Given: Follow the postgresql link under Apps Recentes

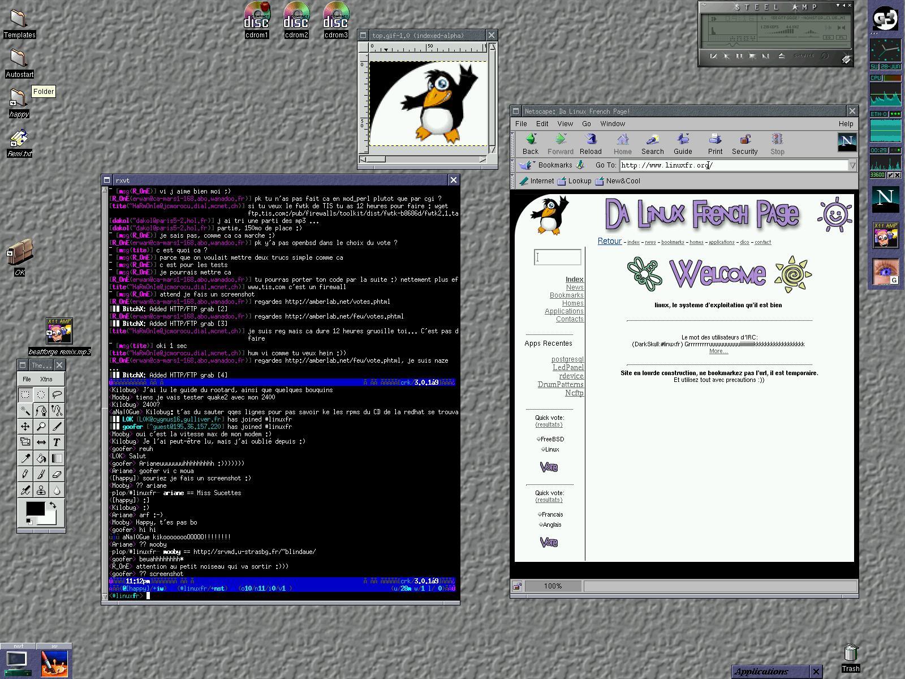Looking at the screenshot, I should tap(567, 359).
